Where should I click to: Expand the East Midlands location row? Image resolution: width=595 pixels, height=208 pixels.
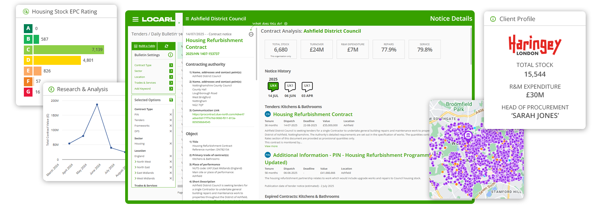(x=135, y=173)
